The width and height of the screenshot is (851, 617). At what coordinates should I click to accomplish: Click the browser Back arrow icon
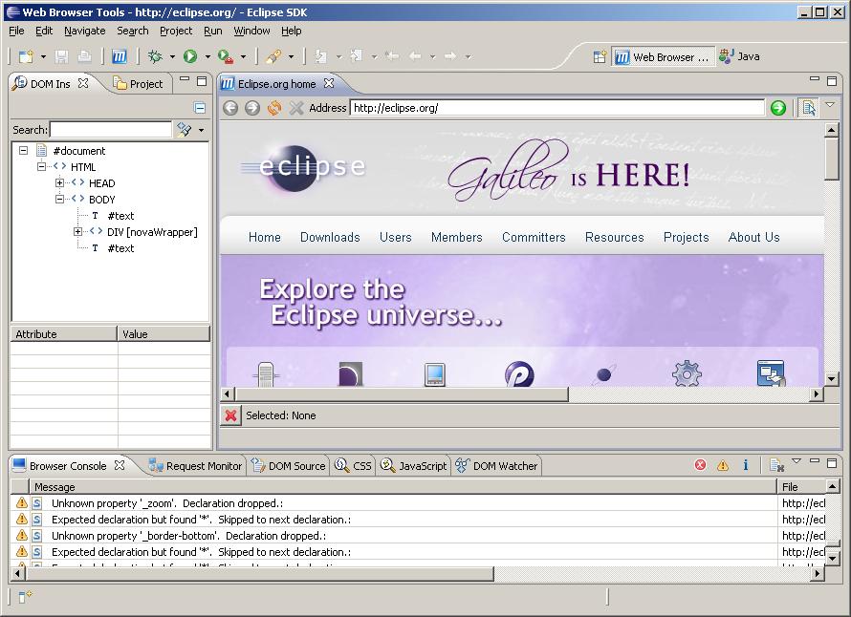pyautogui.click(x=230, y=108)
